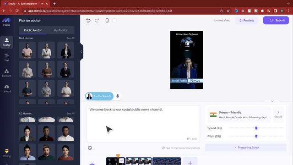Click the Untitled Video title field

coord(222,20)
